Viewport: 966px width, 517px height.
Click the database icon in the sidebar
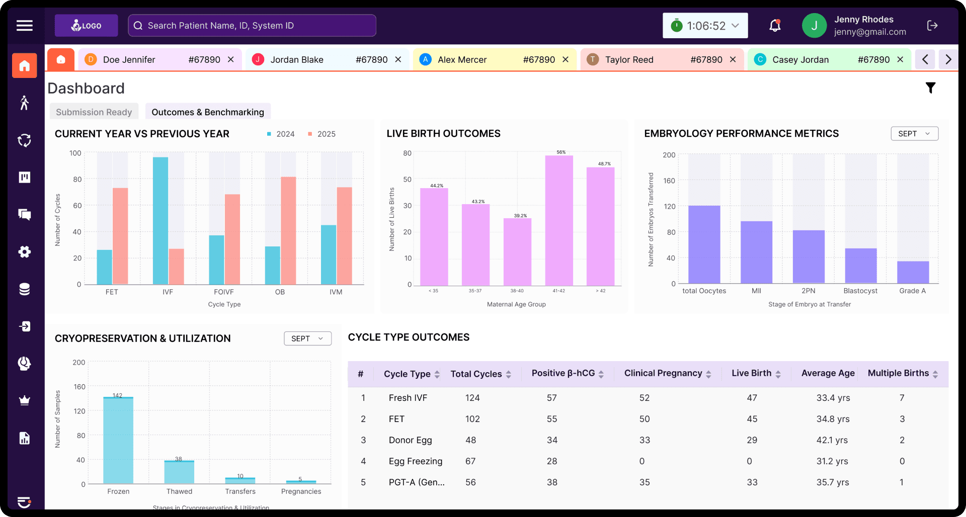24,289
